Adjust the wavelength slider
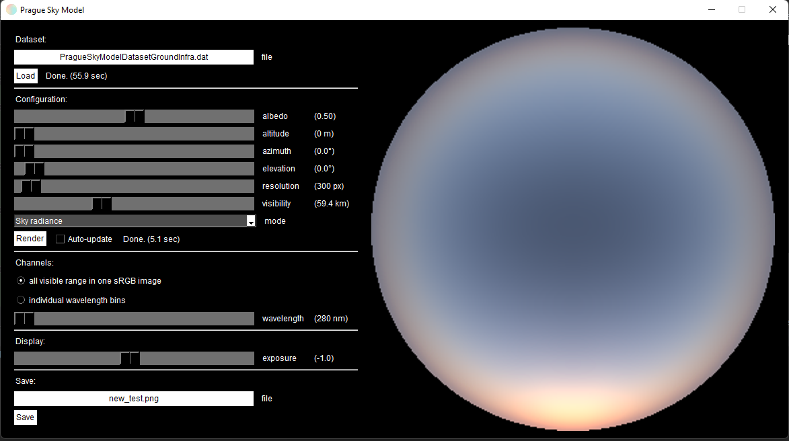 (24, 318)
